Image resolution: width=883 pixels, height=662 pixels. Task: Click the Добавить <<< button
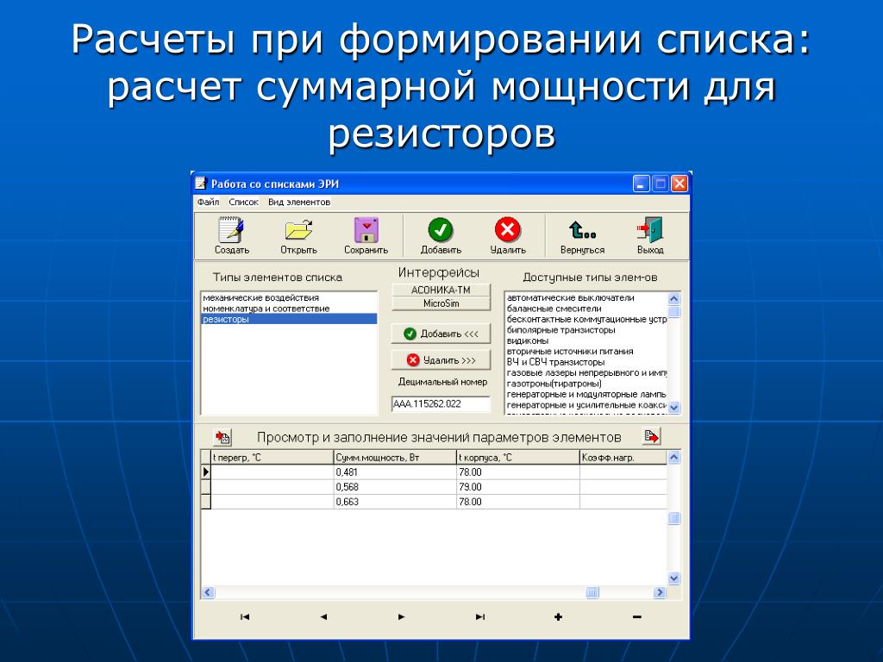441,334
